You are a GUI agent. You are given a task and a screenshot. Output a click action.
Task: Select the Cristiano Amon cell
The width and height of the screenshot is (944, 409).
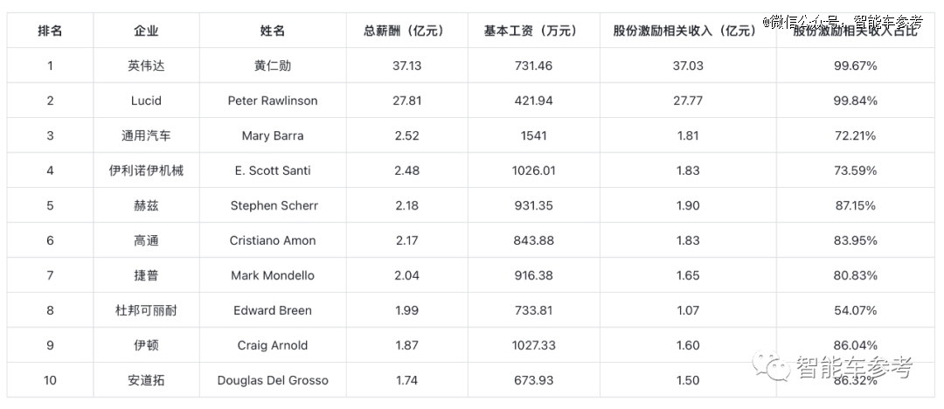(273, 240)
